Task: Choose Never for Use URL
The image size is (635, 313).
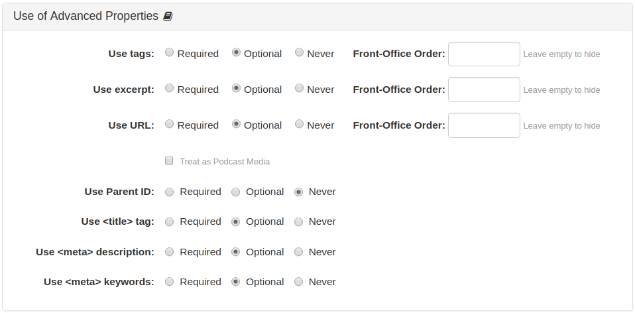Action: [x=299, y=124]
